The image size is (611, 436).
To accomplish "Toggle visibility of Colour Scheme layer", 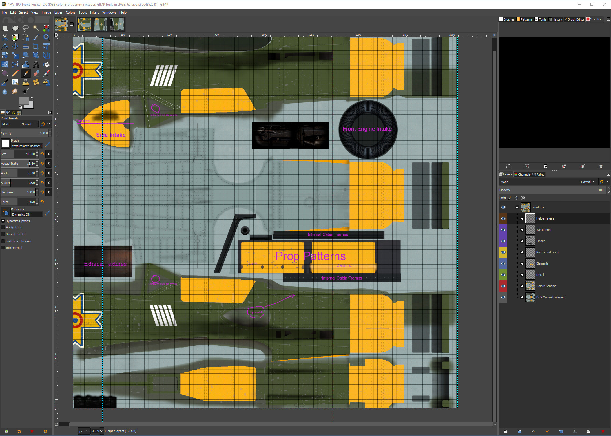I will (503, 286).
